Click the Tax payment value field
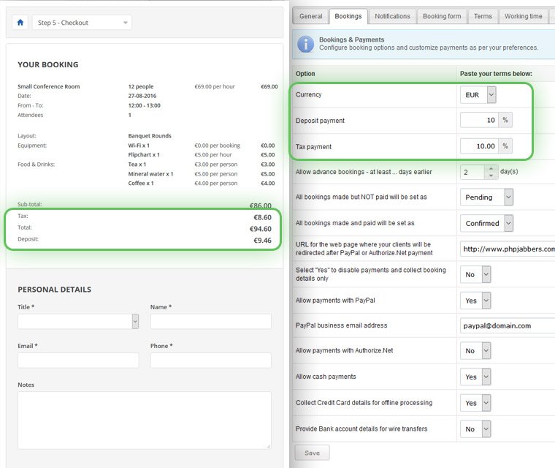The image size is (555, 468). point(479,146)
